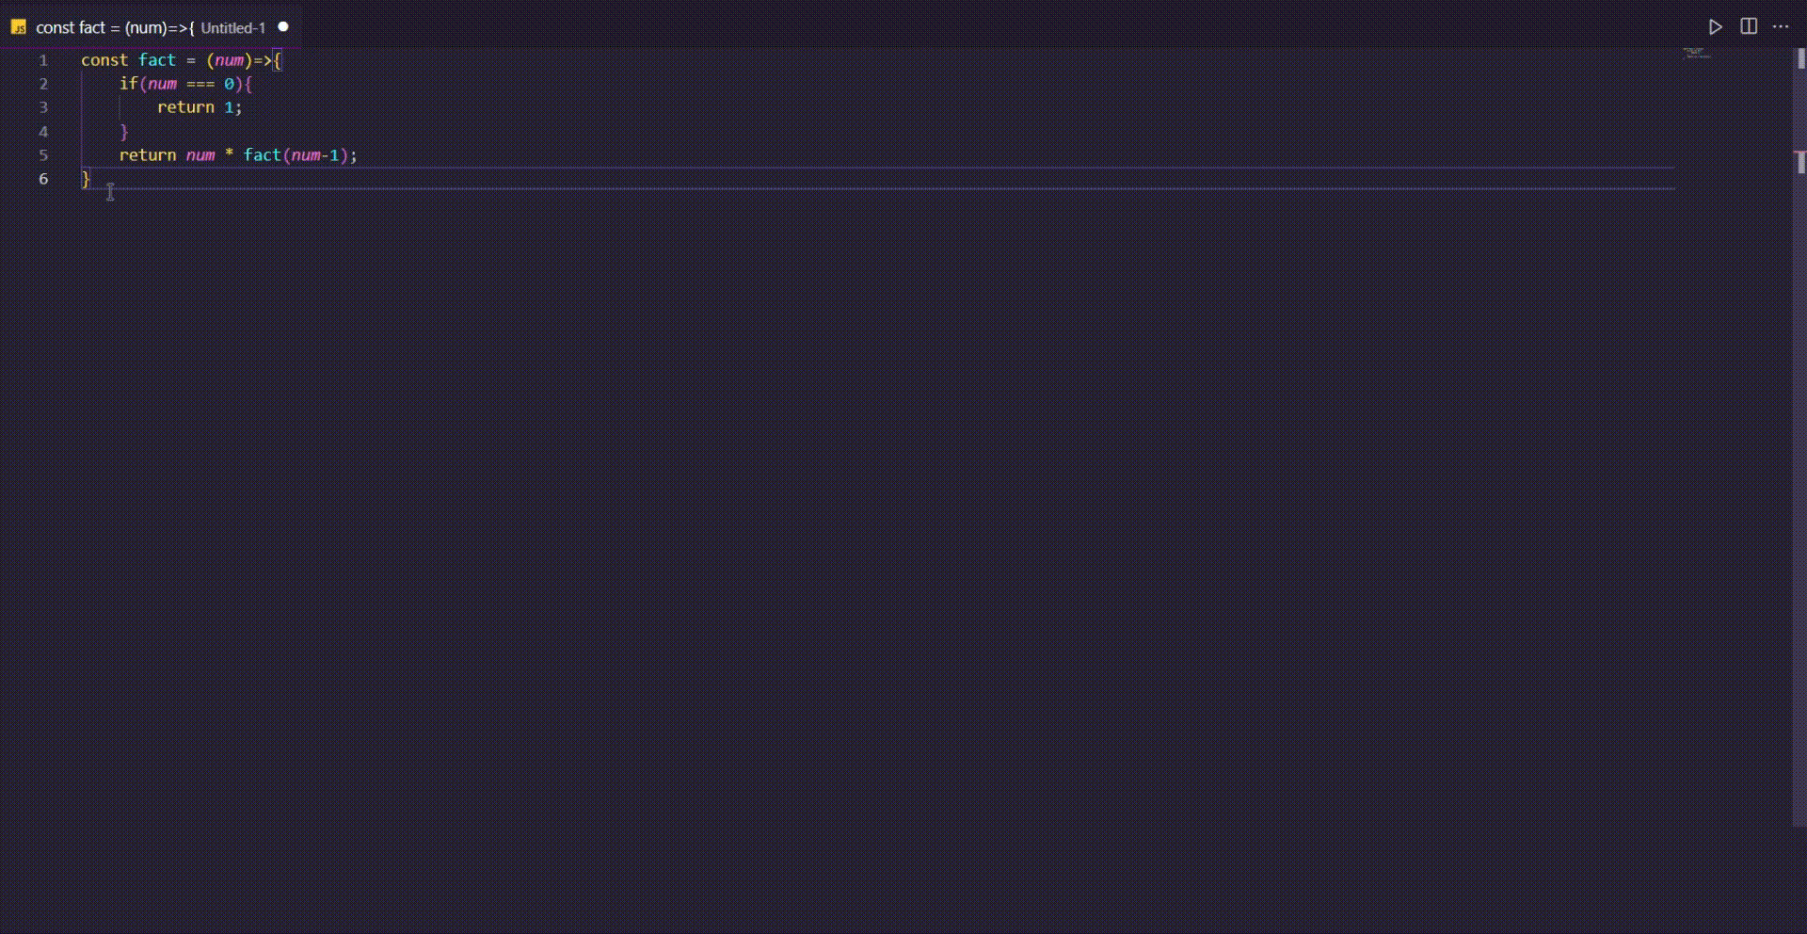1807x934 pixels.
Task: Select the Untitled-1 editor tab
Action: click(x=151, y=27)
